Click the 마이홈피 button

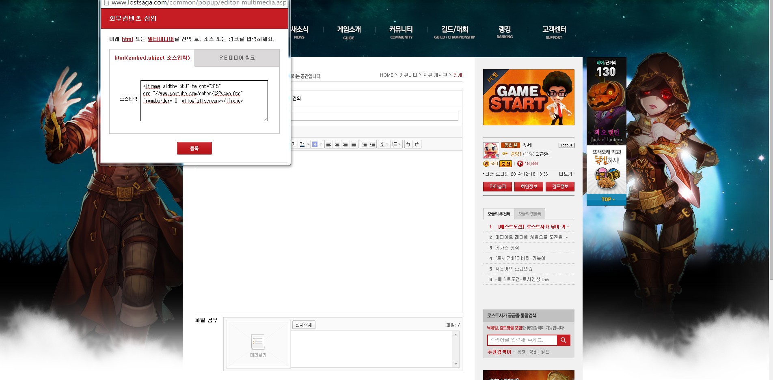point(497,187)
